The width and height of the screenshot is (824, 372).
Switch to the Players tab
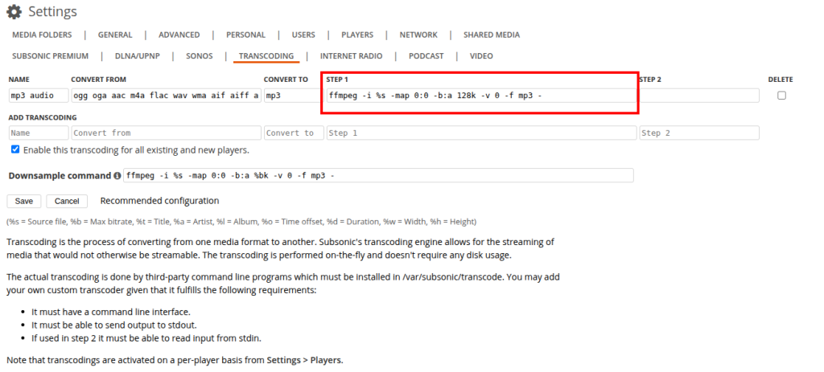[357, 35]
